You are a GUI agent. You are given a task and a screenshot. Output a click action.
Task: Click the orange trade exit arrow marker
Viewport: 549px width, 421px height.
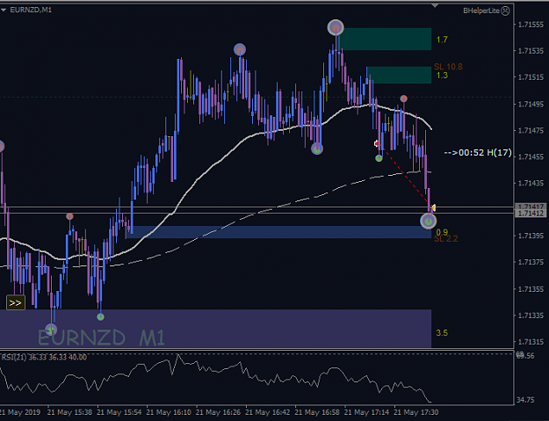433,207
